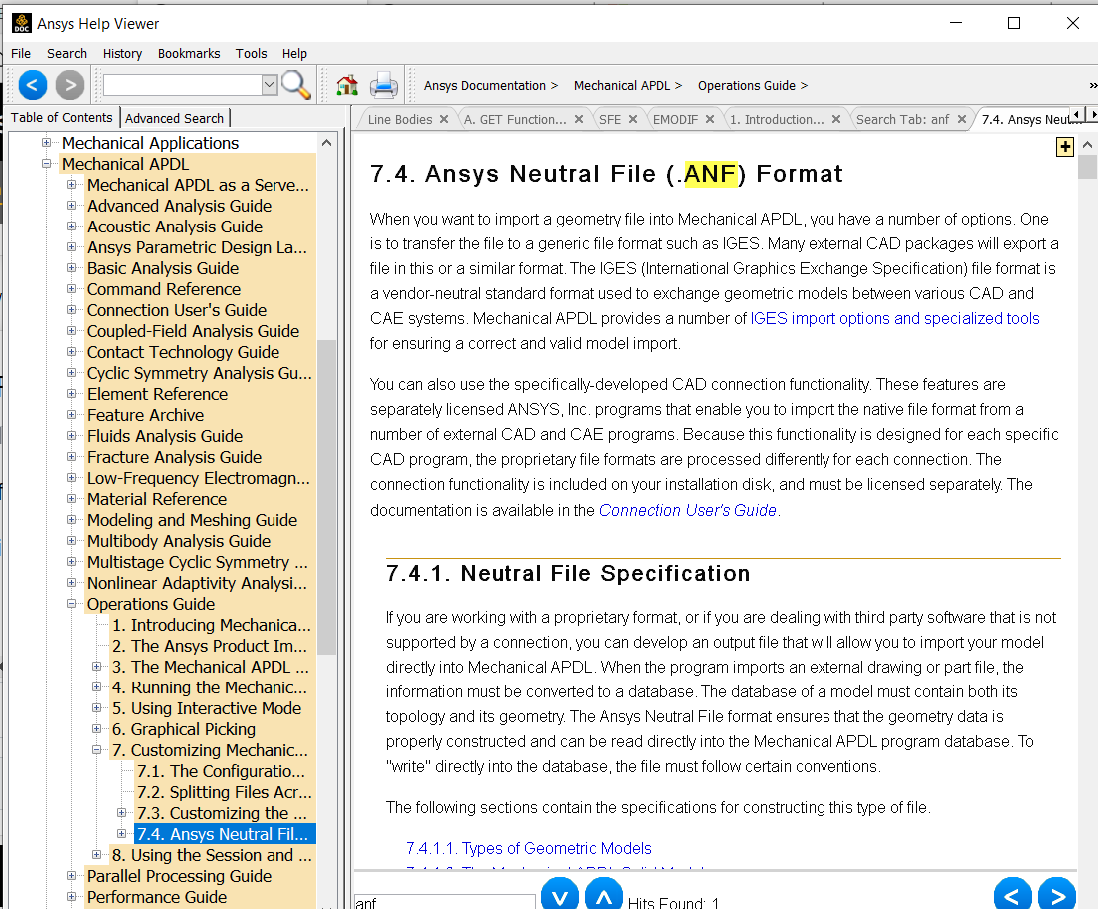Close the Line Bodies tab
Viewport: 1098px width, 909px height.
pyautogui.click(x=445, y=119)
